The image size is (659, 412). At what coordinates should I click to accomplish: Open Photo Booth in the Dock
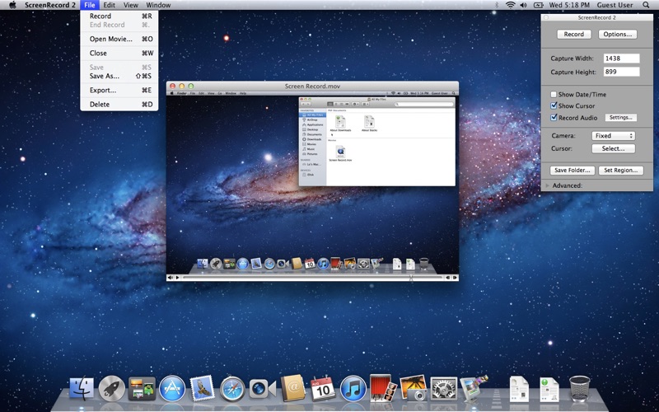[383, 387]
